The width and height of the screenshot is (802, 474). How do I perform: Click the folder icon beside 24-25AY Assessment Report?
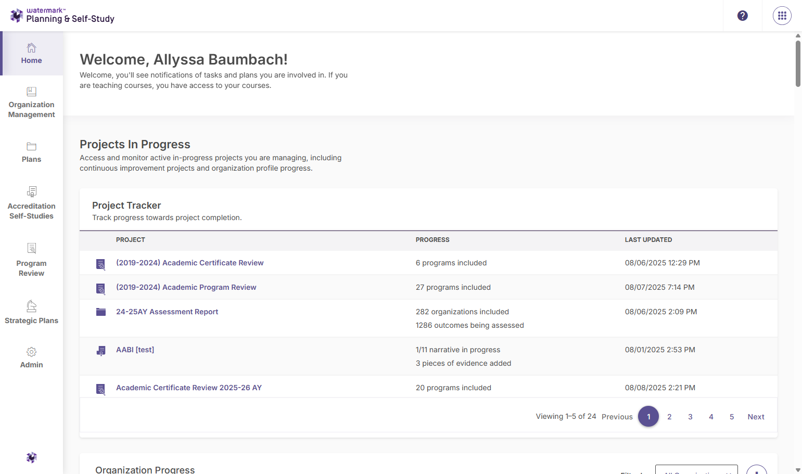pyautogui.click(x=101, y=312)
